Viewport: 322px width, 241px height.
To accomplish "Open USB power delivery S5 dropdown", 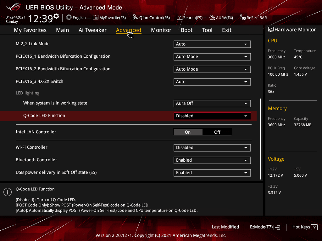I will coord(212,173).
